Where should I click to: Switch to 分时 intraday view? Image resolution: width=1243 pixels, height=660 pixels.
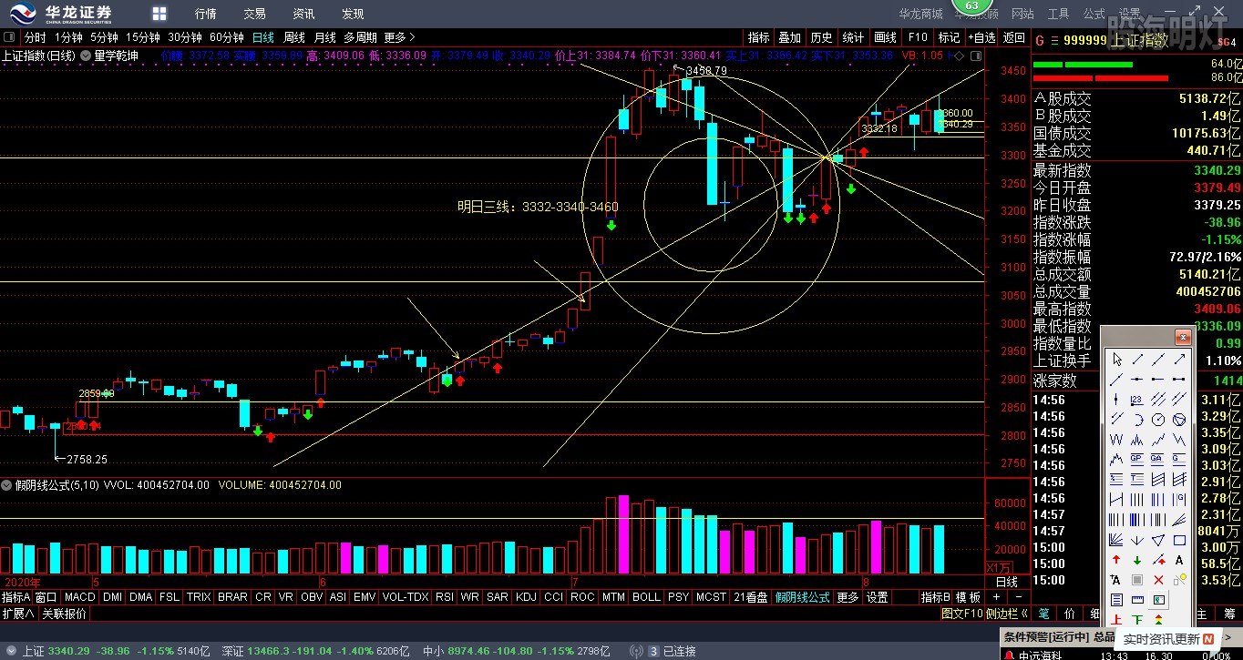point(35,37)
